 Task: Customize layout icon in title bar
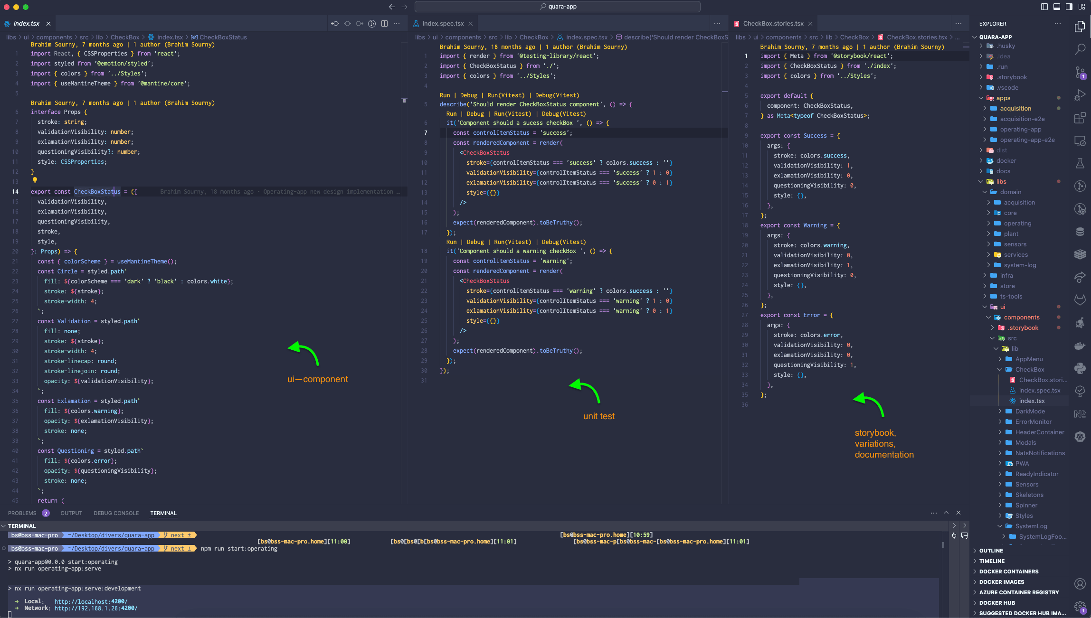point(1082,7)
